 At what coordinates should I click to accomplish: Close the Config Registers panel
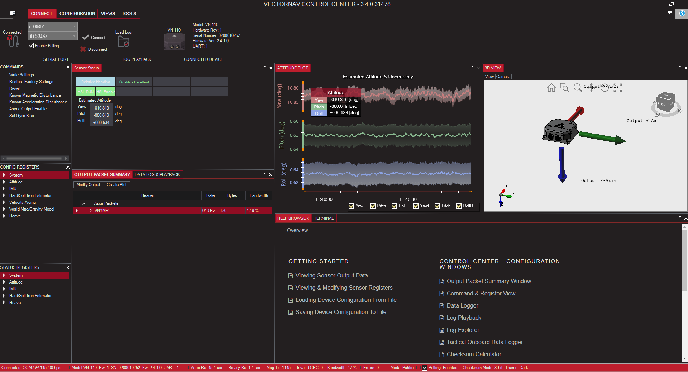click(x=68, y=167)
